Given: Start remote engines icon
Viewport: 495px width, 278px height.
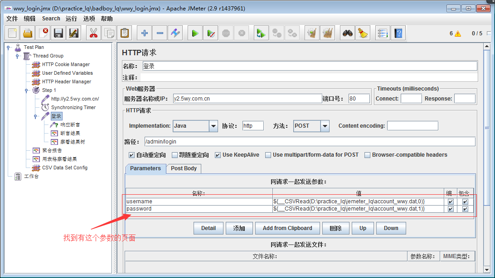Looking at the screenshot, I should pyautogui.click(x=261, y=33).
